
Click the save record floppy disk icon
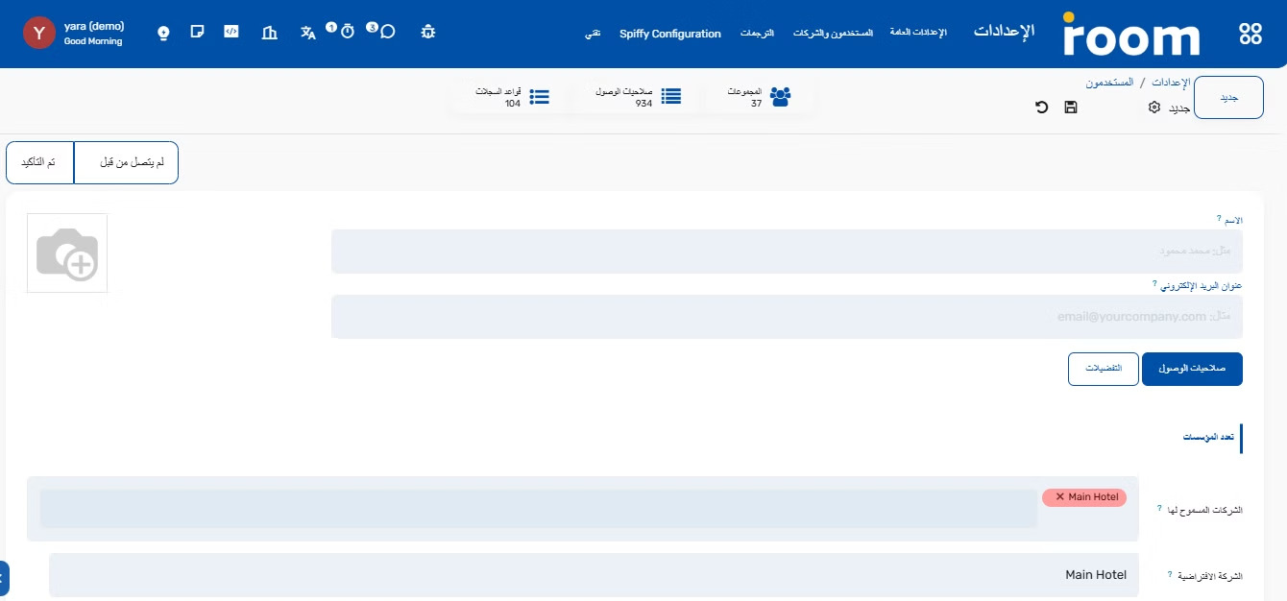[1070, 108]
